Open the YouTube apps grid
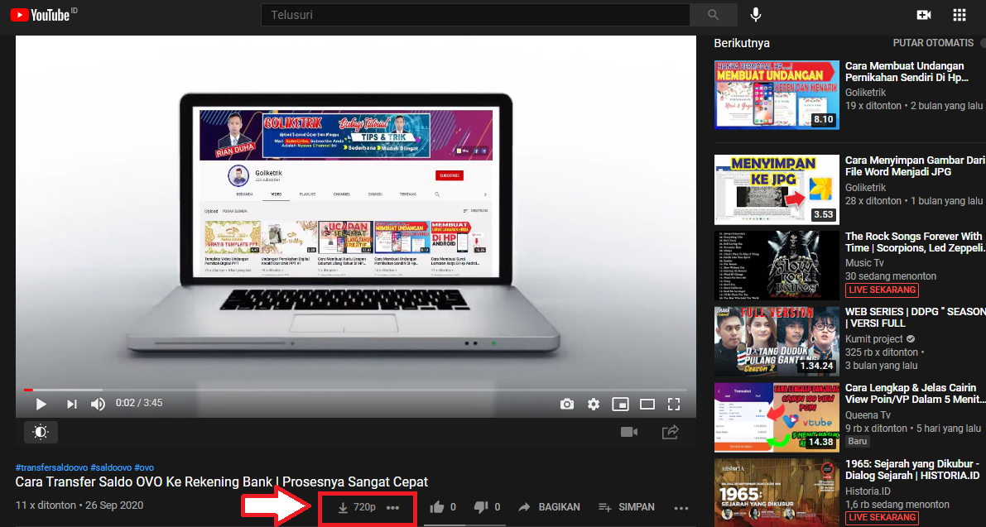986x527 pixels. pos(959,14)
